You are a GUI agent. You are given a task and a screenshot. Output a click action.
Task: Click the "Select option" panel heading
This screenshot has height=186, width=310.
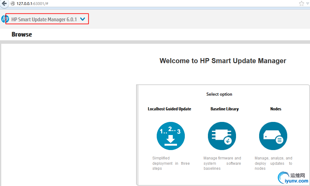click(x=219, y=94)
